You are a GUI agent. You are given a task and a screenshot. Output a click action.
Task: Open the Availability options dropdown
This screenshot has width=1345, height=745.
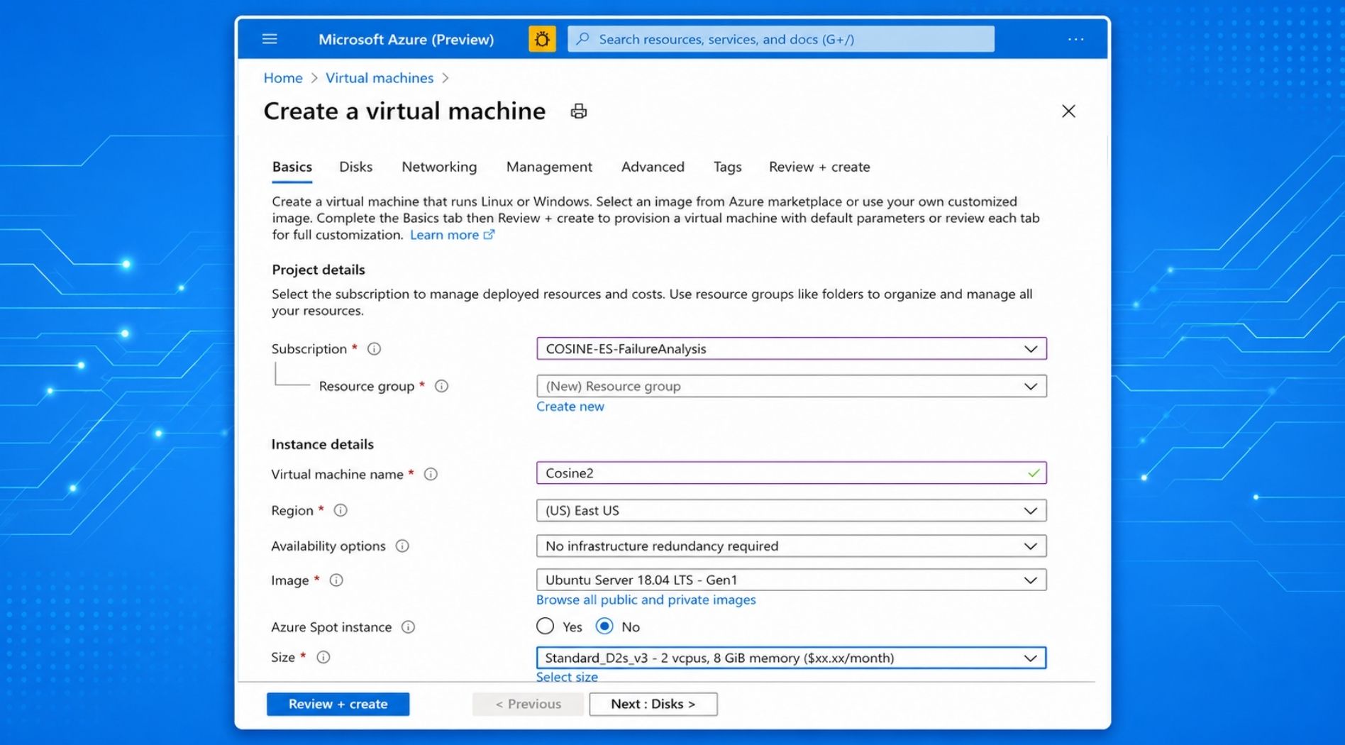pyautogui.click(x=791, y=546)
